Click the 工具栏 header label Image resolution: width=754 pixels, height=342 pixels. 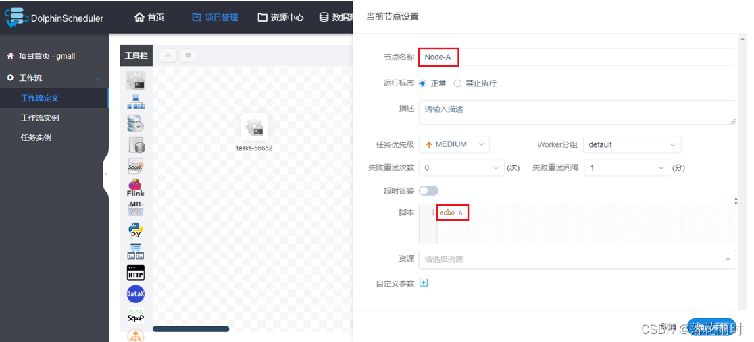click(136, 55)
